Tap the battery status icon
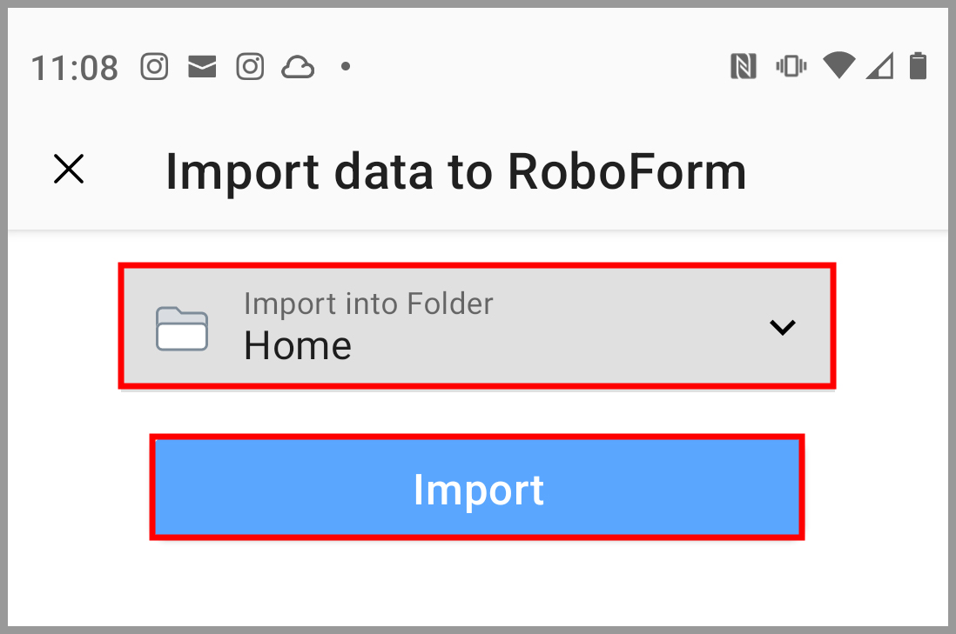 click(918, 66)
